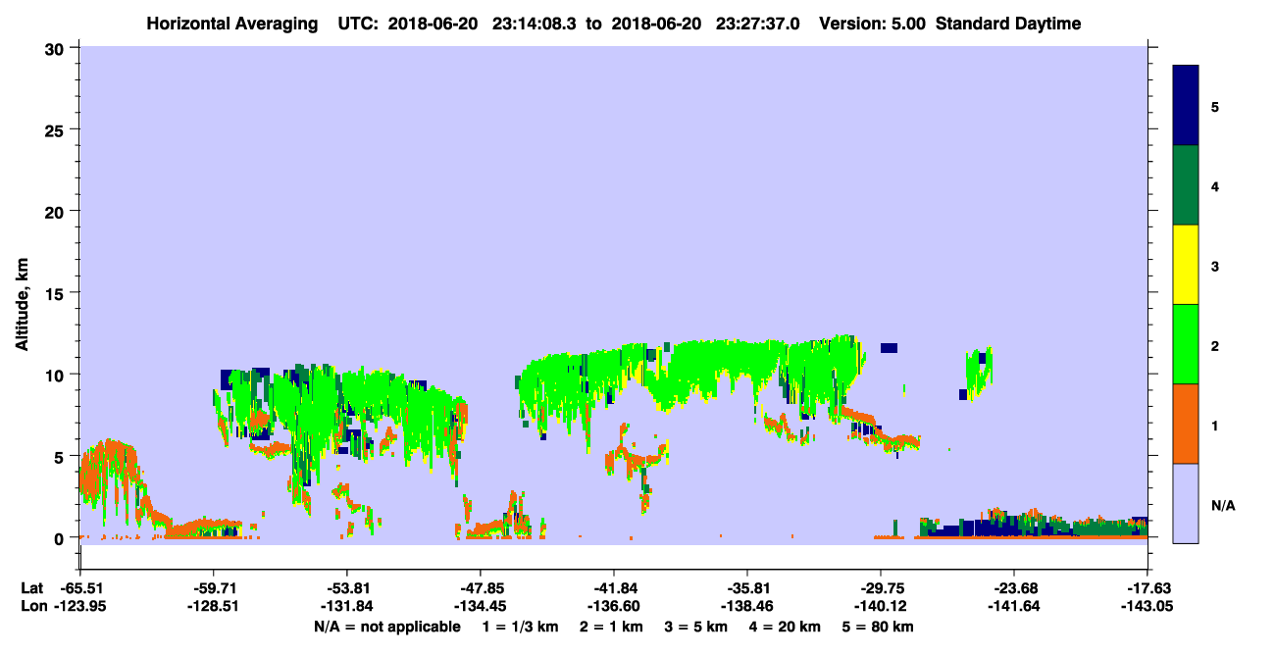Click the latitude value -17.63
The image size is (1275, 654).
(x=1147, y=588)
